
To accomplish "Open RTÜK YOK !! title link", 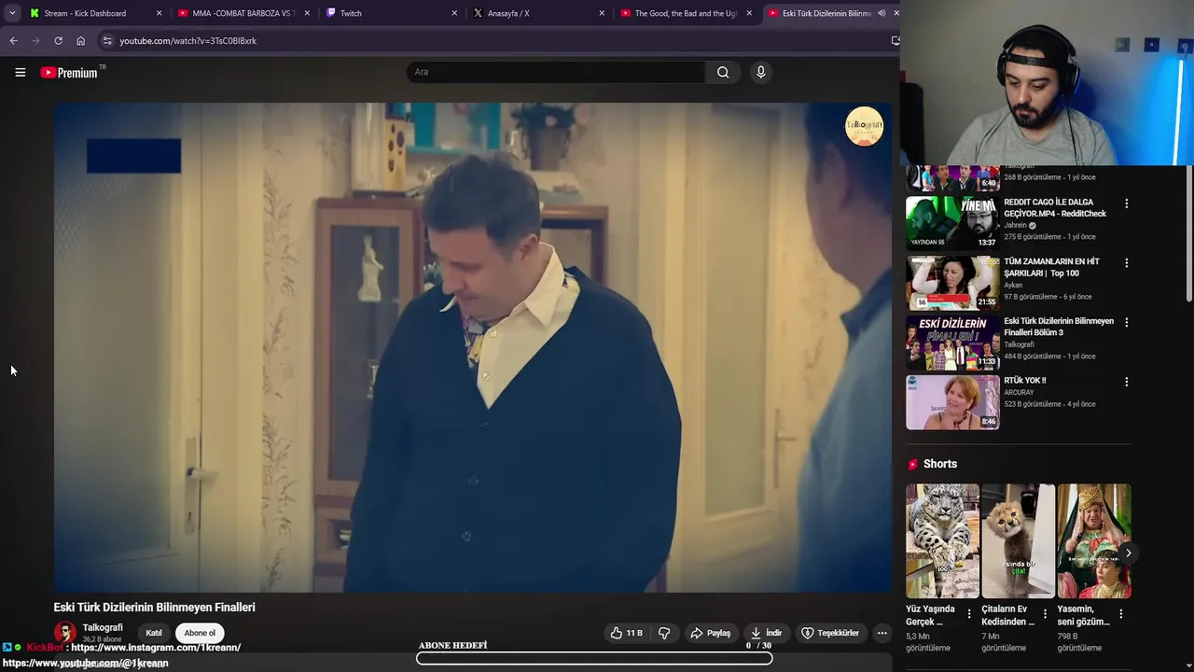I will tap(1025, 381).
